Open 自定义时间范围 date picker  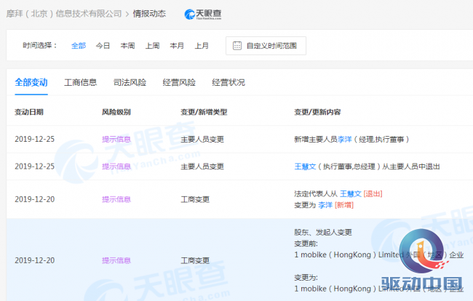coord(266,46)
